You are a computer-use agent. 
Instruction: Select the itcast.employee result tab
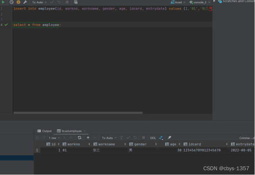(71, 131)
